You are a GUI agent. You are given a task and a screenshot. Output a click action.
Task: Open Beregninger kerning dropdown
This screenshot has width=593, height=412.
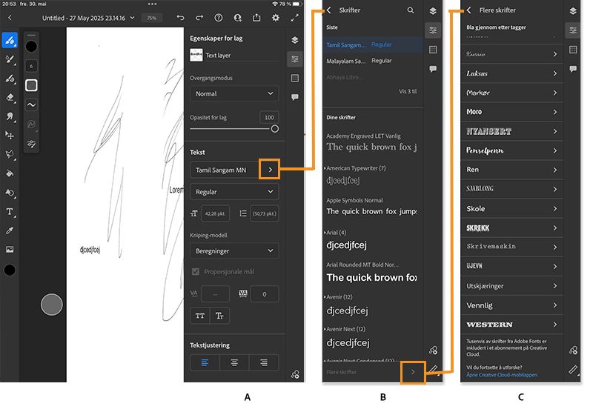[234, 251]
